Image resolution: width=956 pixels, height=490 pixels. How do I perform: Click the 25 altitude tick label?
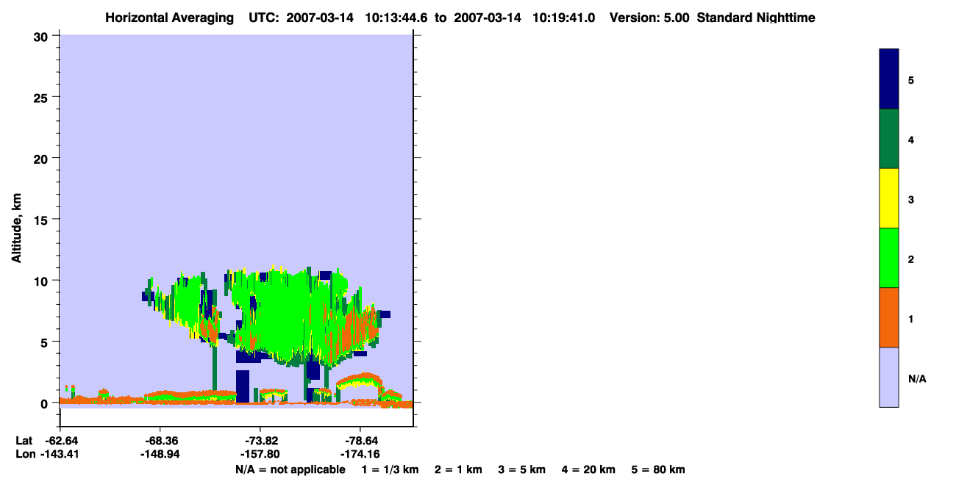[42, 97]
